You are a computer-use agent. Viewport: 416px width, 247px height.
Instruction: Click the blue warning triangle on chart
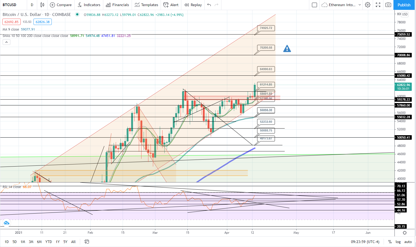pos(287,49)
